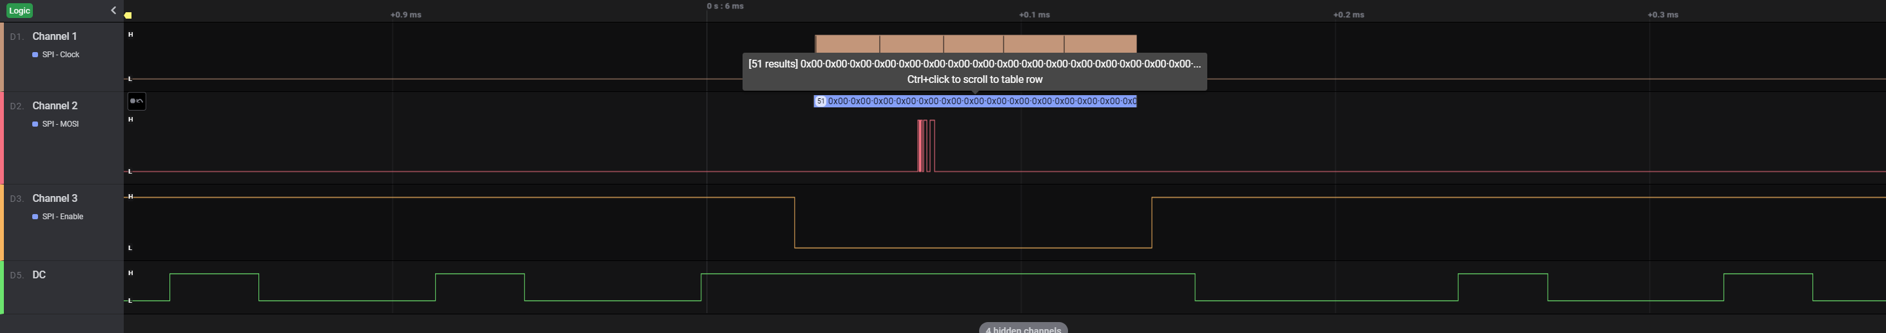Image resolution: width=1886 pixels, height=333 pixels.
Task: Click the blue square beside SPI - Clock
Action: click(x=35, y=55)
